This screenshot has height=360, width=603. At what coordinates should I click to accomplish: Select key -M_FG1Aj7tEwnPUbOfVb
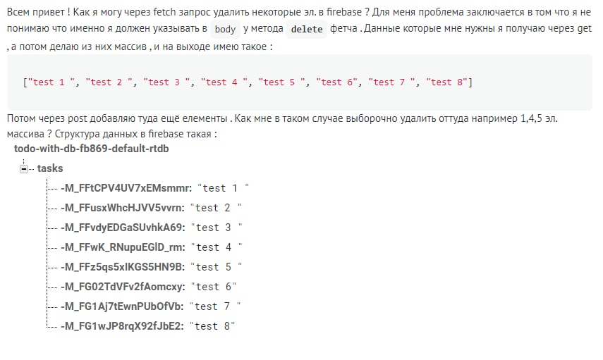coord(122,306)
